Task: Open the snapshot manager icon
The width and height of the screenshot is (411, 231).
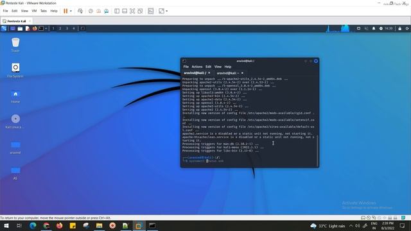Action: click(107, 11)
